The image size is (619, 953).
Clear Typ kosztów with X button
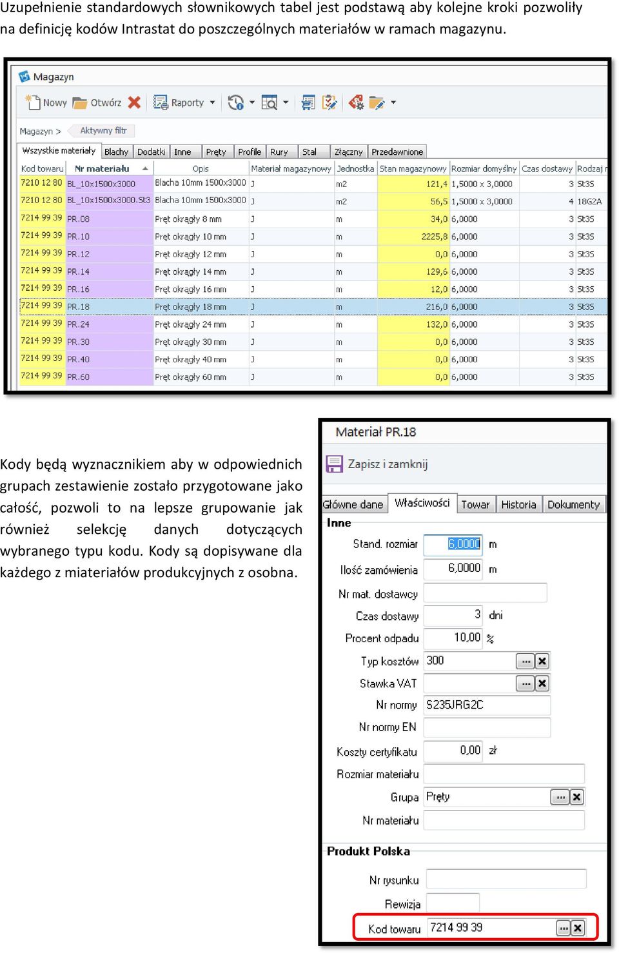click(x=542, y=661)
